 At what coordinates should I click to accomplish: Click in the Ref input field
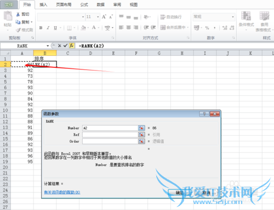pyautogui.click(x=110, y=135)
